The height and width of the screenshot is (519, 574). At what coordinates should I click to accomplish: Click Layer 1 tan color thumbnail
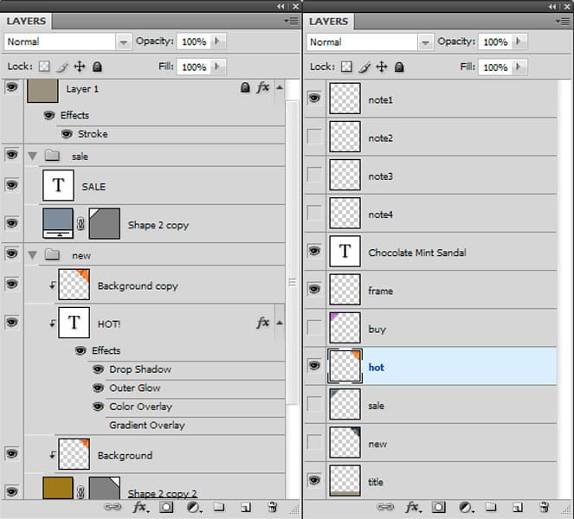[x=42, y=90]
